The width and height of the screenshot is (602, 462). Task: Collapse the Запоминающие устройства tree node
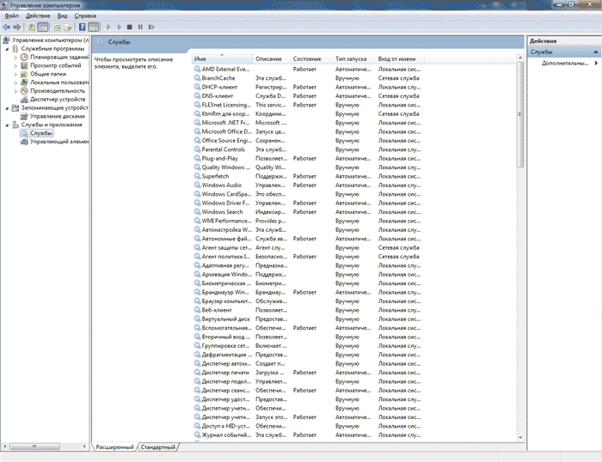(7, 108)
